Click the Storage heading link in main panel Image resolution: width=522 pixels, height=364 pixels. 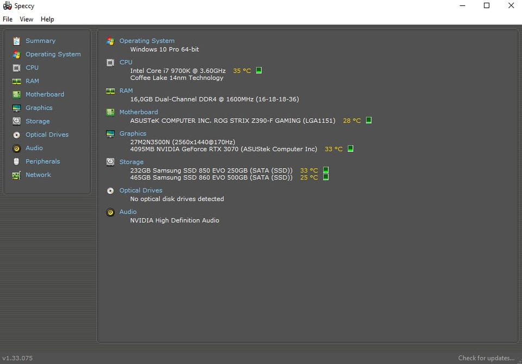[132, 162]
